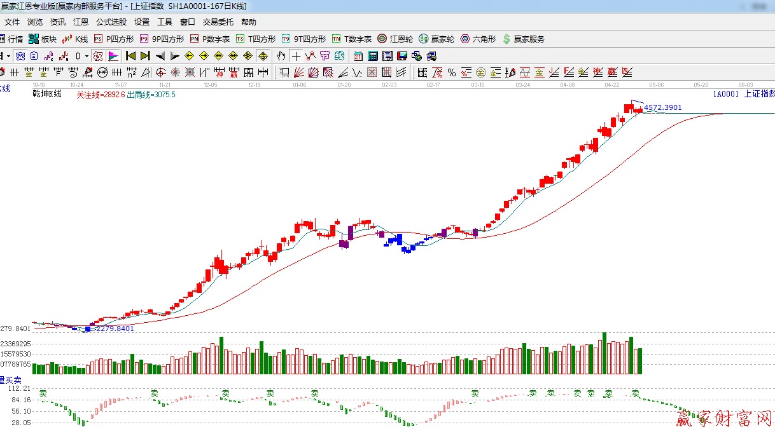The height and width of the screenshot is (434, 775).
Task: Click the 赢家服务 dollar icon
Action: point(524,39)
